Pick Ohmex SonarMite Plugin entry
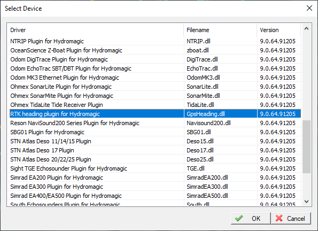This screenshot has height=231, width=318. click(x=154, y=96)
